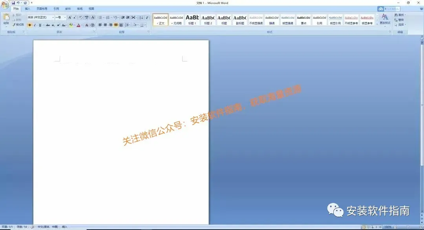Grow font size with the A-up icon
Image resolution: width=424 pixels, height=230 pixels.
pyautogui.click(x=70, y=18)
